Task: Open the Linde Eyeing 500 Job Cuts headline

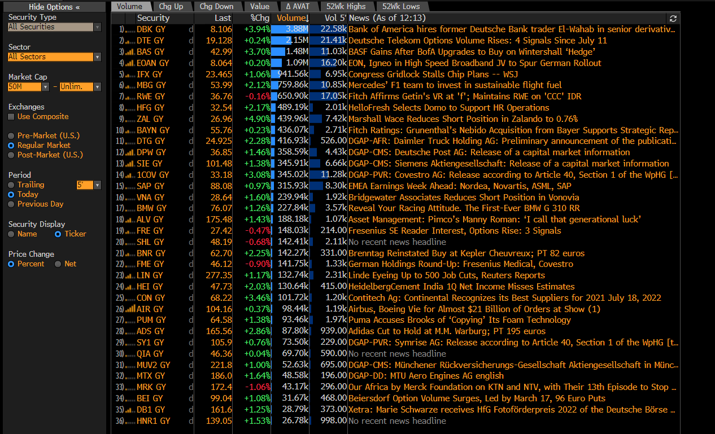Action: pyautogui.click(x=447, y=275)
